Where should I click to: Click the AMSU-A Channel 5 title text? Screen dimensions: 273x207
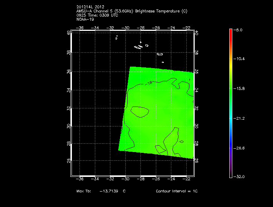(x=131, y=11)
